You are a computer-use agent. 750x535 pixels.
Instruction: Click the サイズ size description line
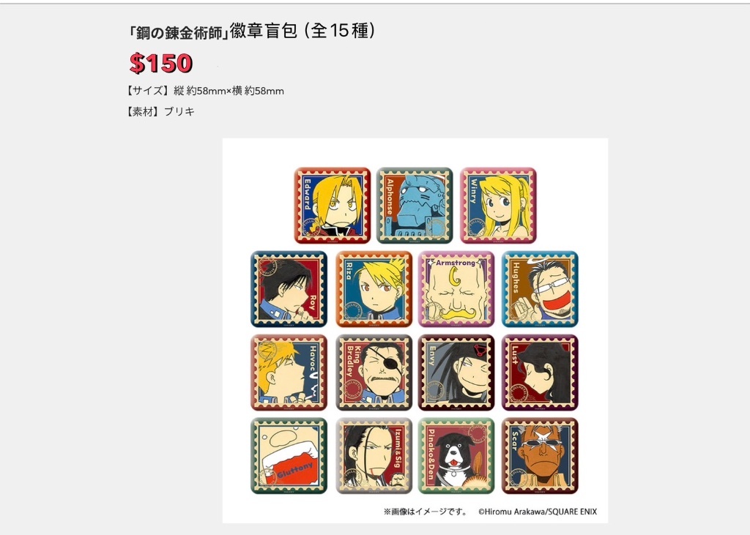206,91
